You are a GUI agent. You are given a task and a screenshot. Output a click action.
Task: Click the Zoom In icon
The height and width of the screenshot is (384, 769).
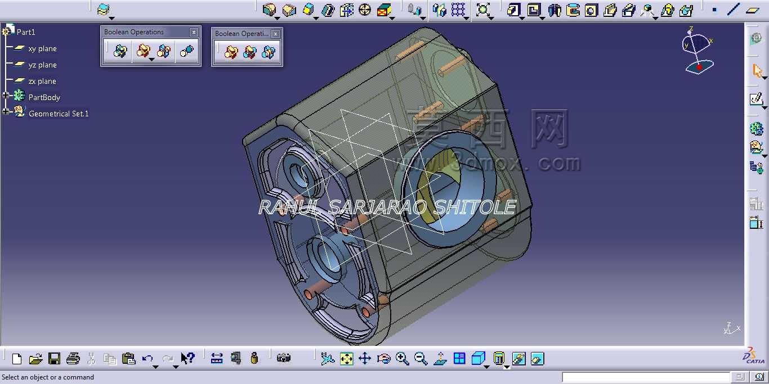pyautogui.click(x=402, y=358)
